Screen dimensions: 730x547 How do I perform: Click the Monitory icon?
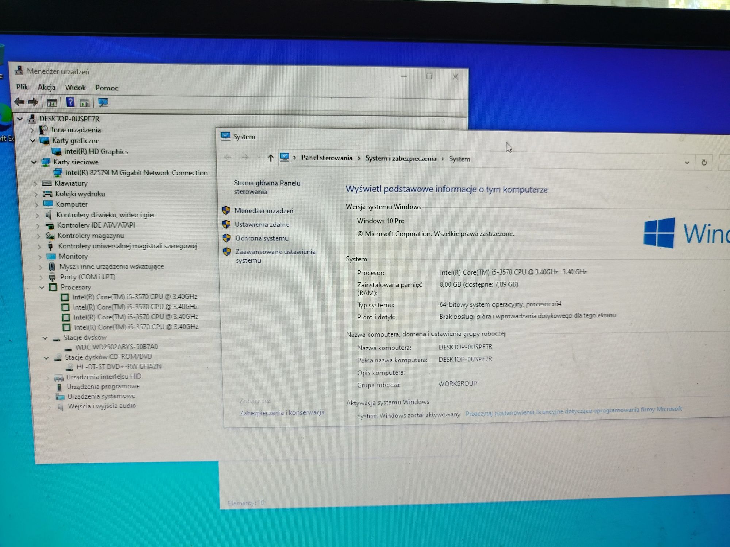point(51,256)
